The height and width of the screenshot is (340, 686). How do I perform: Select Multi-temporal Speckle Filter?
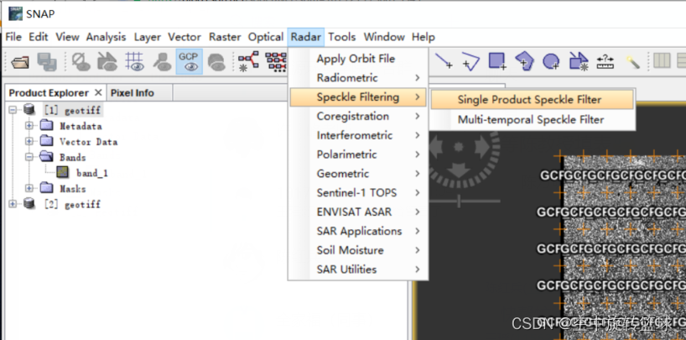click(532, 119)
